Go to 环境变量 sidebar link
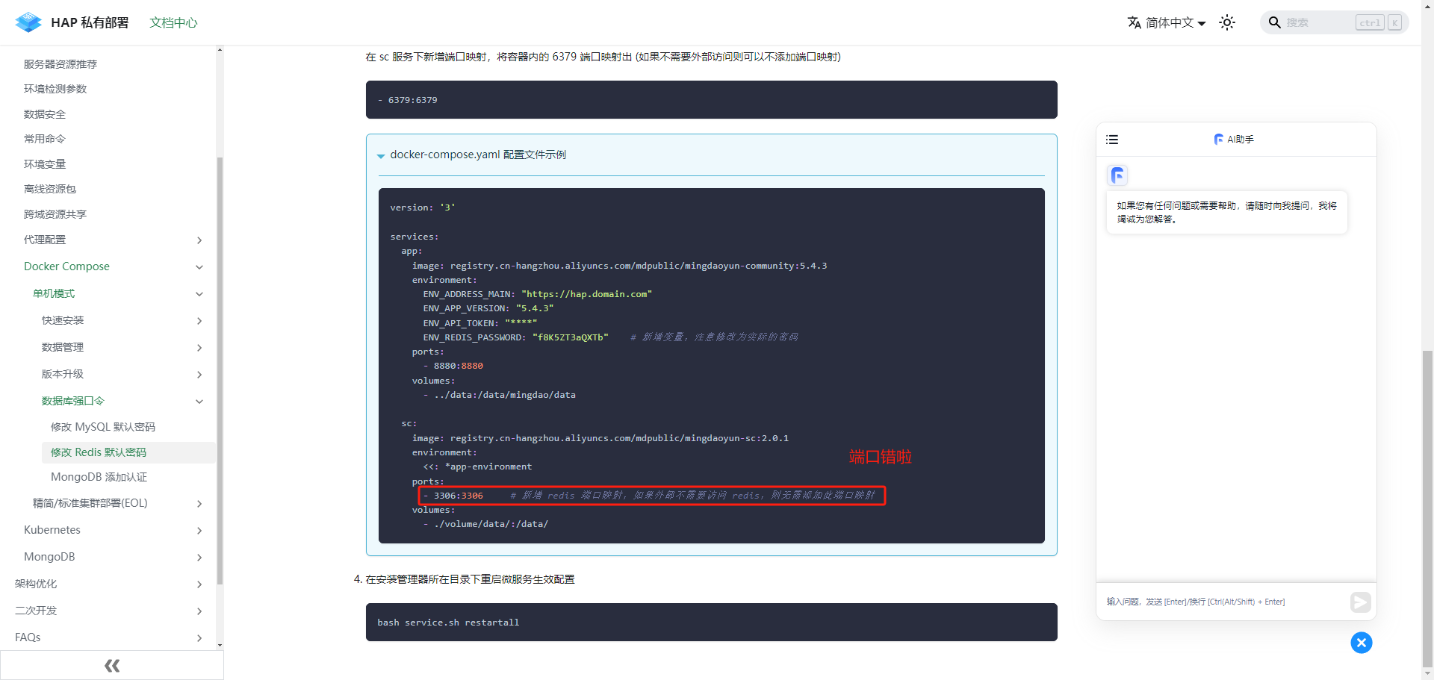This screenshot has height=680, width=1434. (45, 164)
